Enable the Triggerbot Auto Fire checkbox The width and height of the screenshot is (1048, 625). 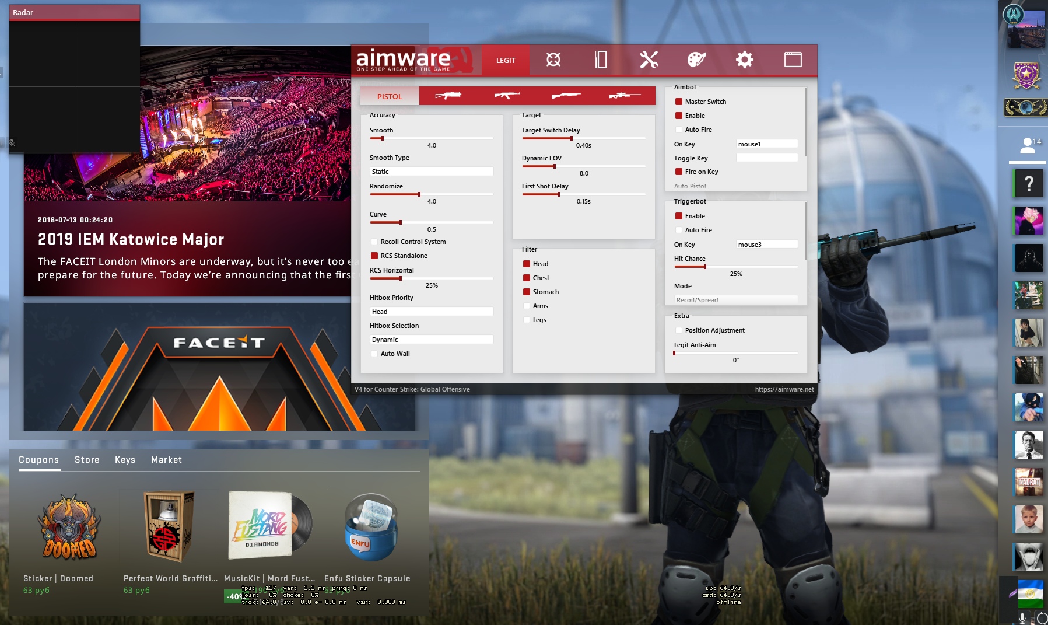tap(679, 230)
